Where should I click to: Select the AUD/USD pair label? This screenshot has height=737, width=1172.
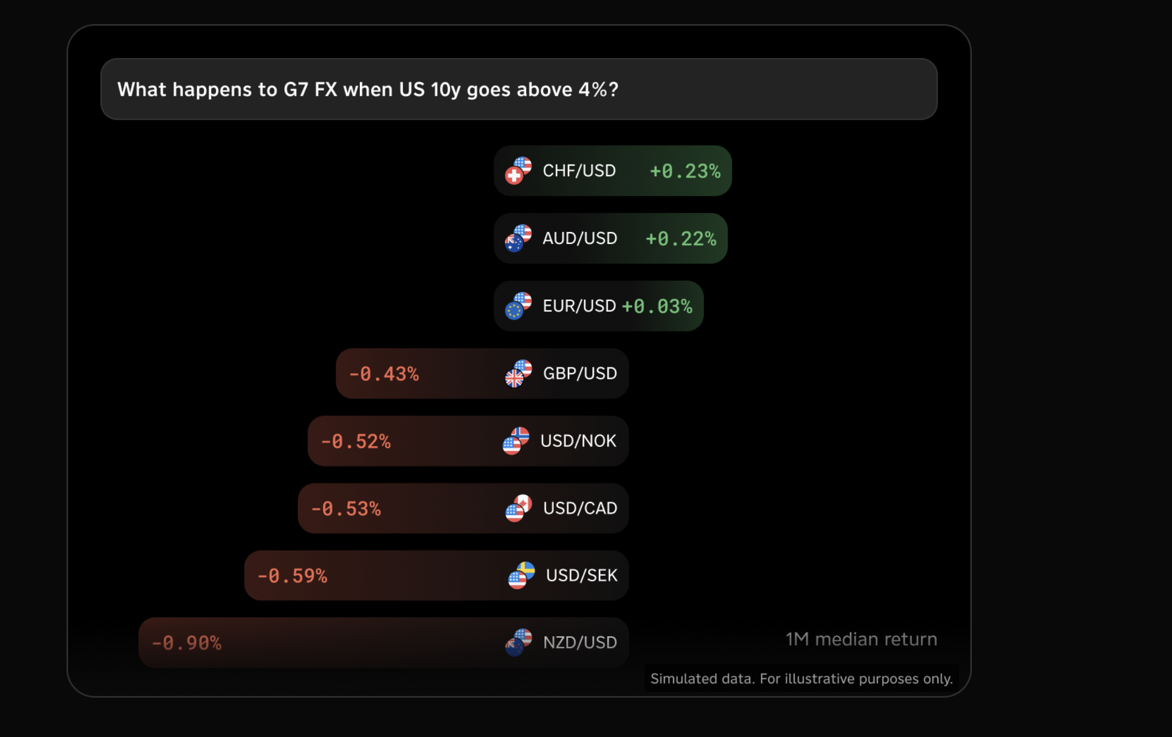(580, 238)
